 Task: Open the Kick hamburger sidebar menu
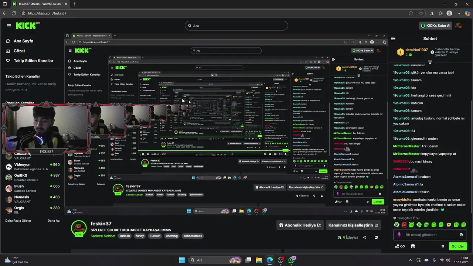tap(8, 25)
